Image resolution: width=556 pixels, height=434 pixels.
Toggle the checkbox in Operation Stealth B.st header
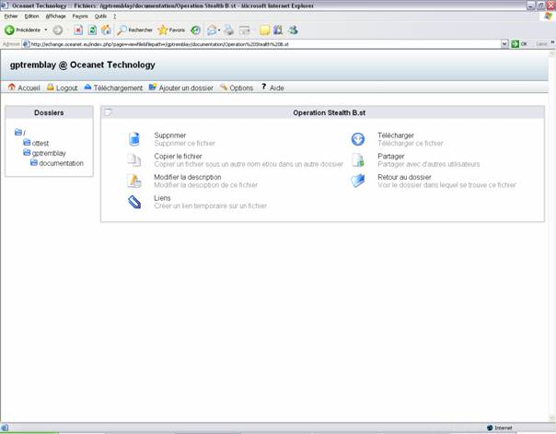pos(108,112)
